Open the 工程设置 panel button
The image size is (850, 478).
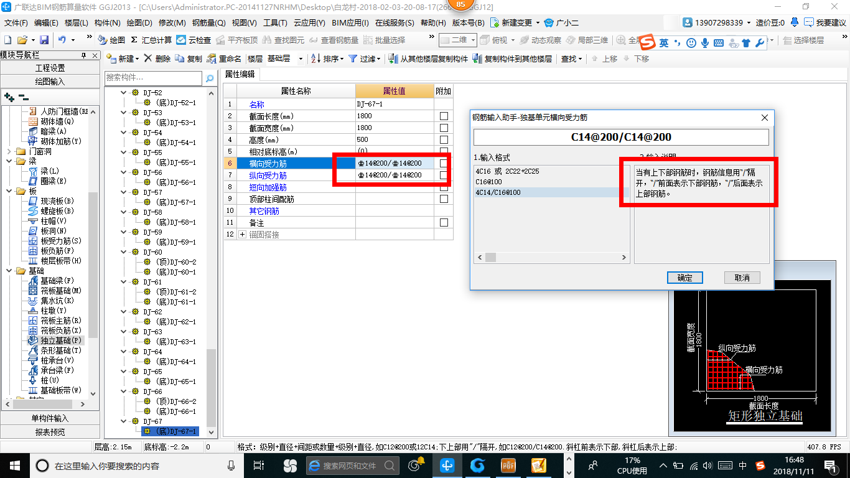click(x=50, y=68)
